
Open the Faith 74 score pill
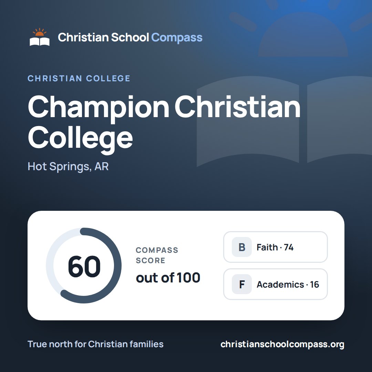pos(276,247)
